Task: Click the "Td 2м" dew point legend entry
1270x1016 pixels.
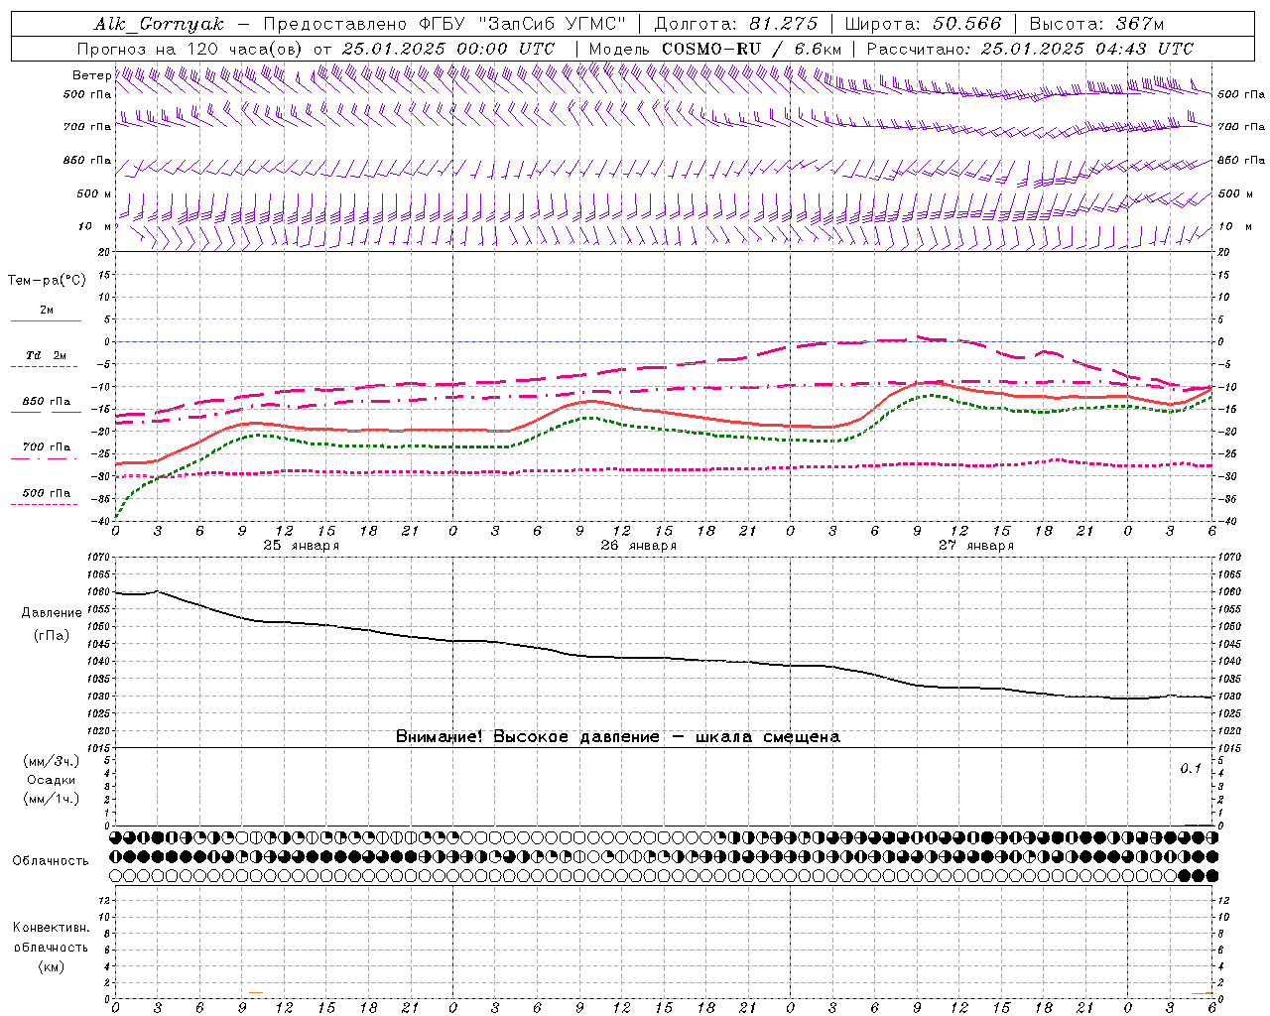Action: [x=47, y=355]
